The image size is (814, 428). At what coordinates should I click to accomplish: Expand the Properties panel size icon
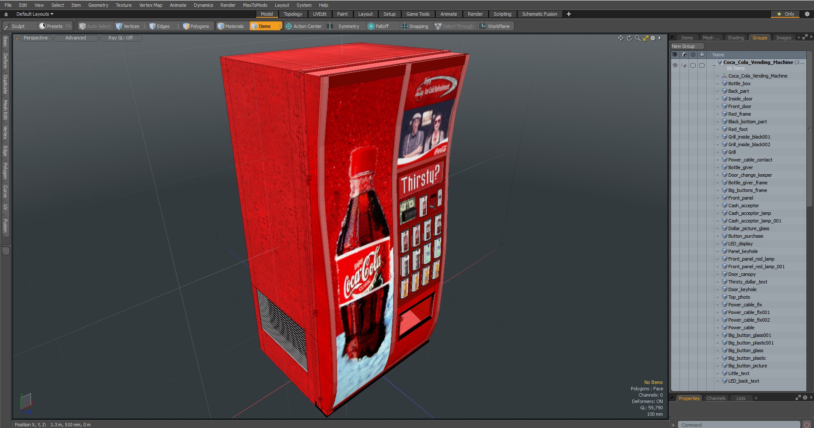(x=798, y=398)
